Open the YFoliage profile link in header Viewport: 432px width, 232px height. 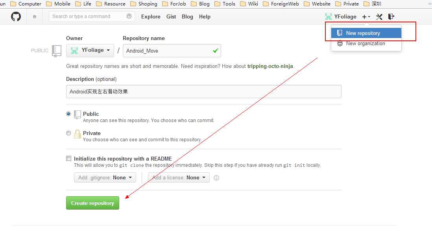tap(345, 17)
